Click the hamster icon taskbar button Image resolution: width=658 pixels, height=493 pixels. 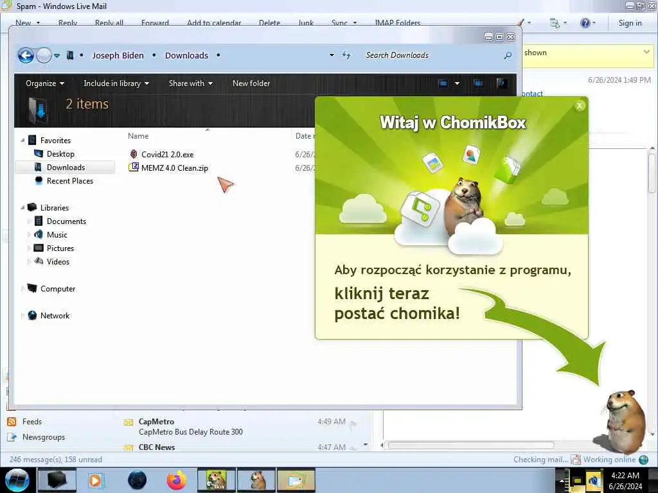[256, 480]
